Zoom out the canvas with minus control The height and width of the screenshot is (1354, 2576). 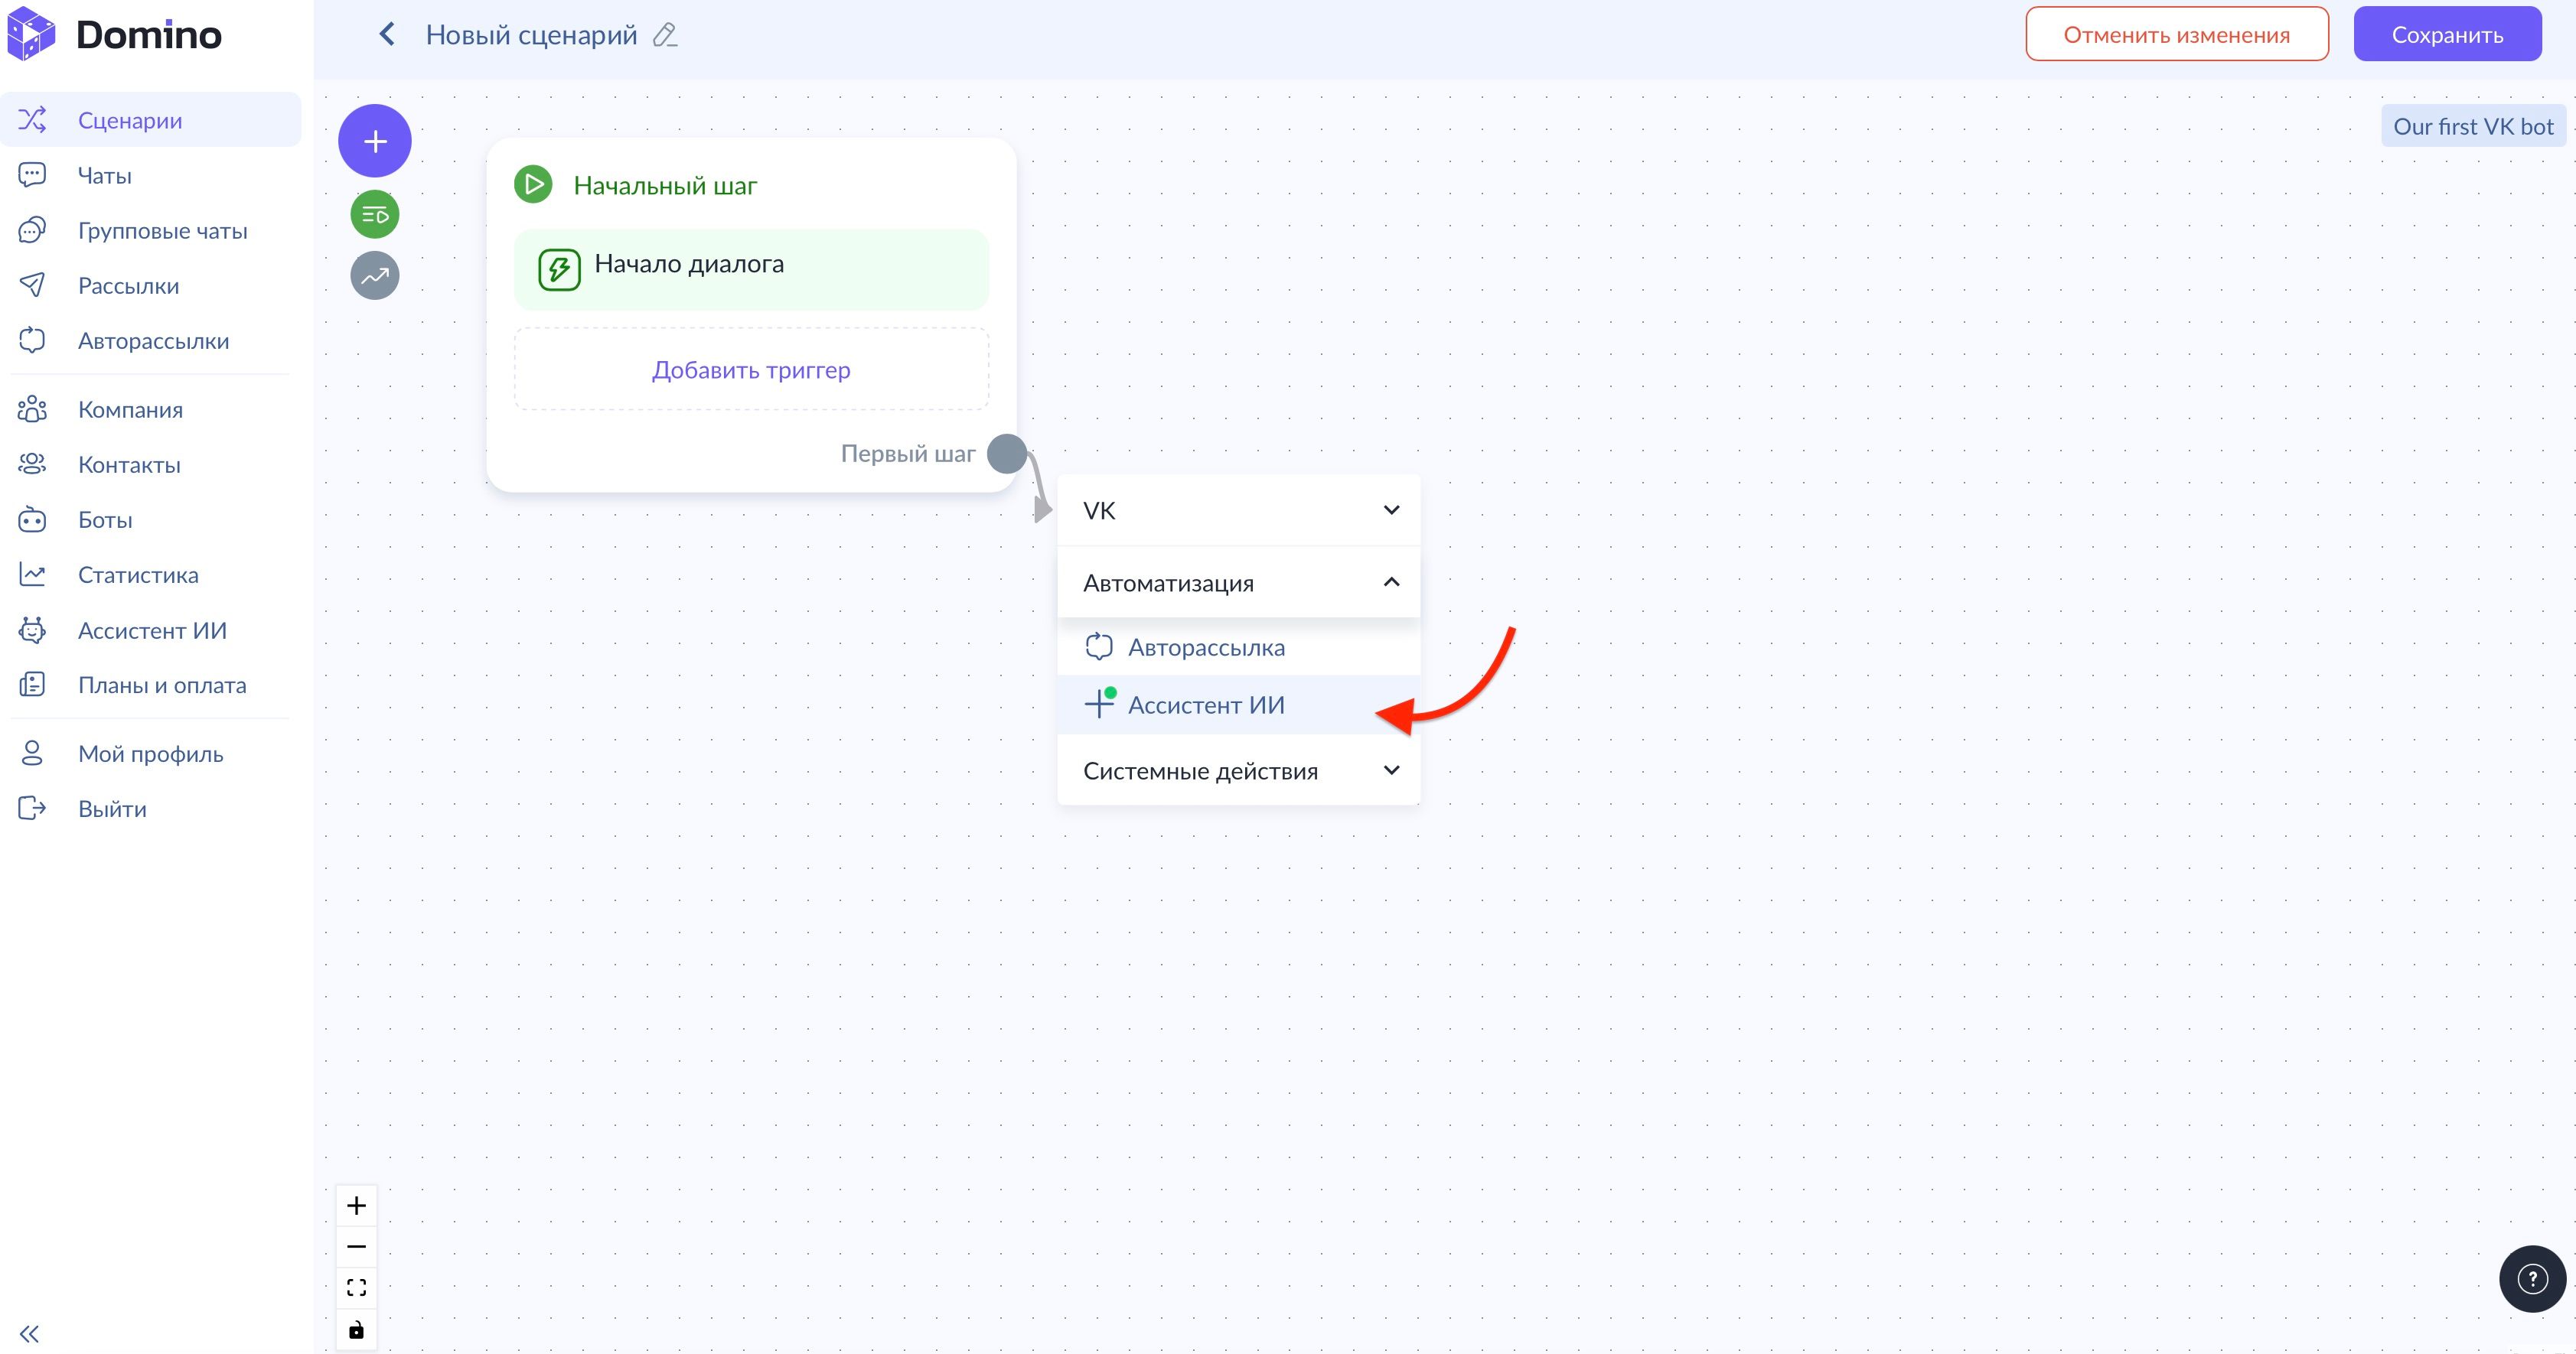356,1246
